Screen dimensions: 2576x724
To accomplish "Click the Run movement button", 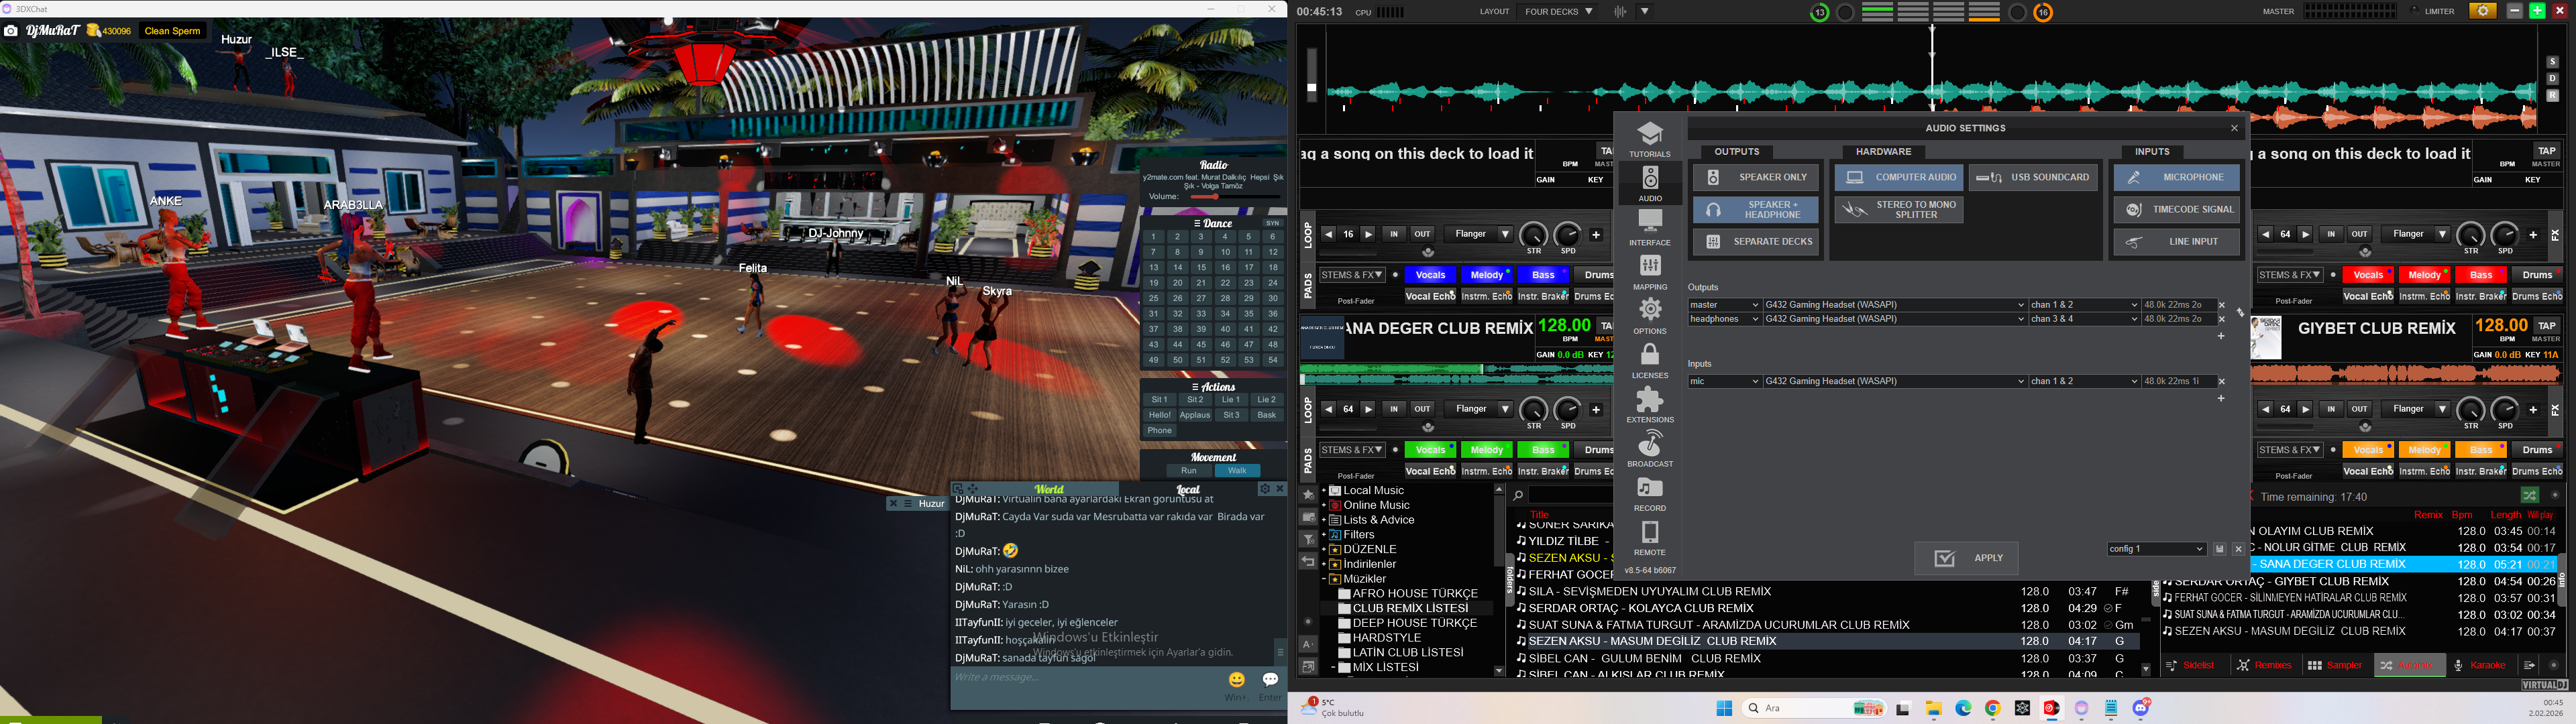I will [x=1189, y=471].
